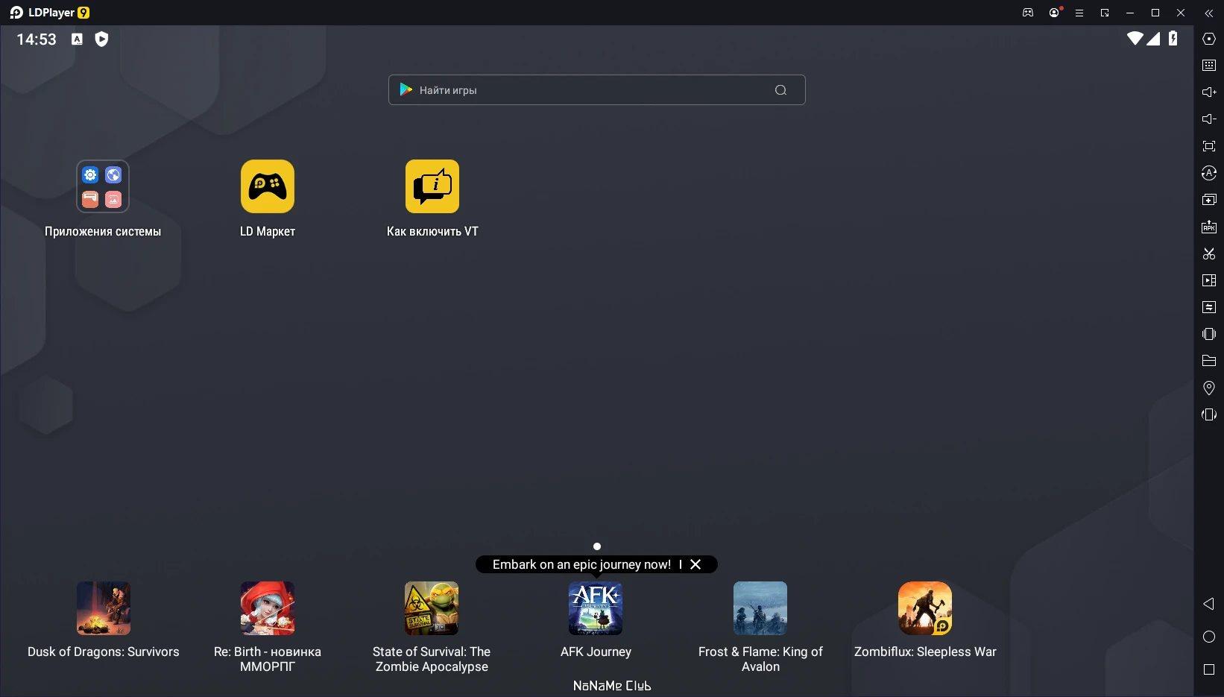Open the multi-instance manager icon
Viewport: 1224px width, 697px height.
coord(1209,200)
